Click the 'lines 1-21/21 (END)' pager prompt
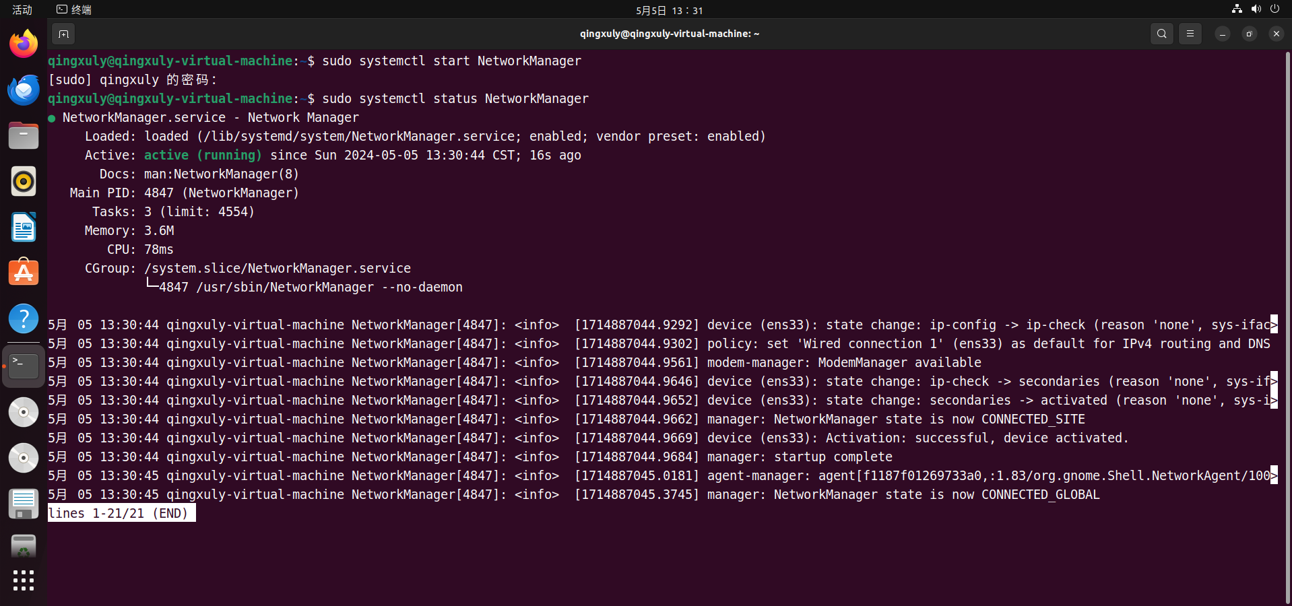Image resolution: width=1292 pixels, height=606 pixels. tap(122, 513)
